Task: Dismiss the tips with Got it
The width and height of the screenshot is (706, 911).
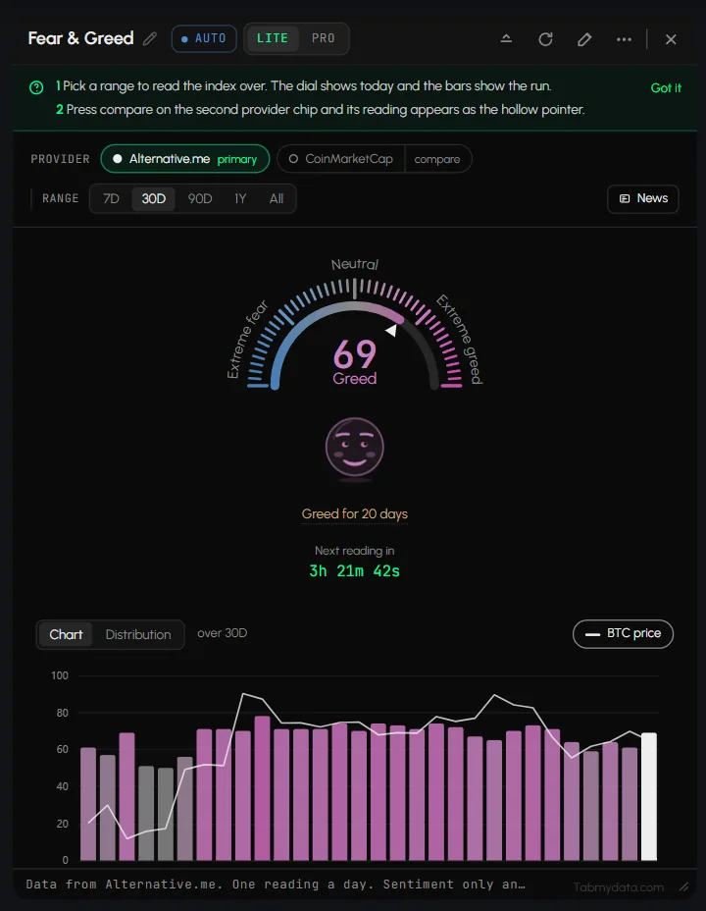Action: (666, 87)
